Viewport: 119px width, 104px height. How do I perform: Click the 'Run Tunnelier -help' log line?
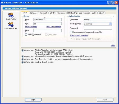point(64,59)
